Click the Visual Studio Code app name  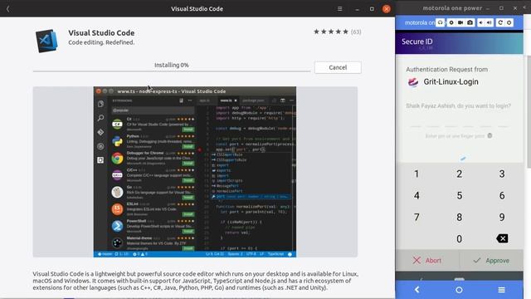coord(101,33)
